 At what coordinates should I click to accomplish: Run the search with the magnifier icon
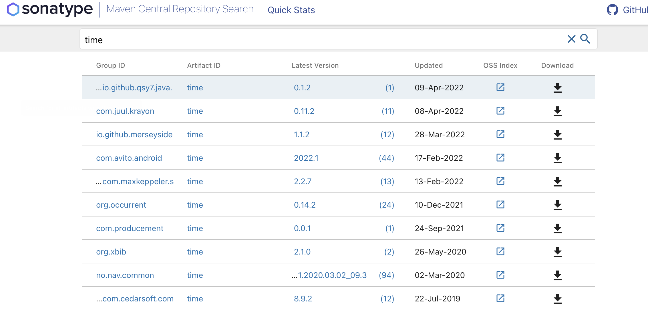(x=585, y=39)
